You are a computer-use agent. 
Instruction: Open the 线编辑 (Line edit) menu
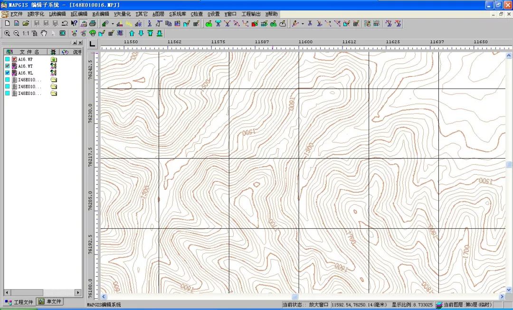[57, 14]
